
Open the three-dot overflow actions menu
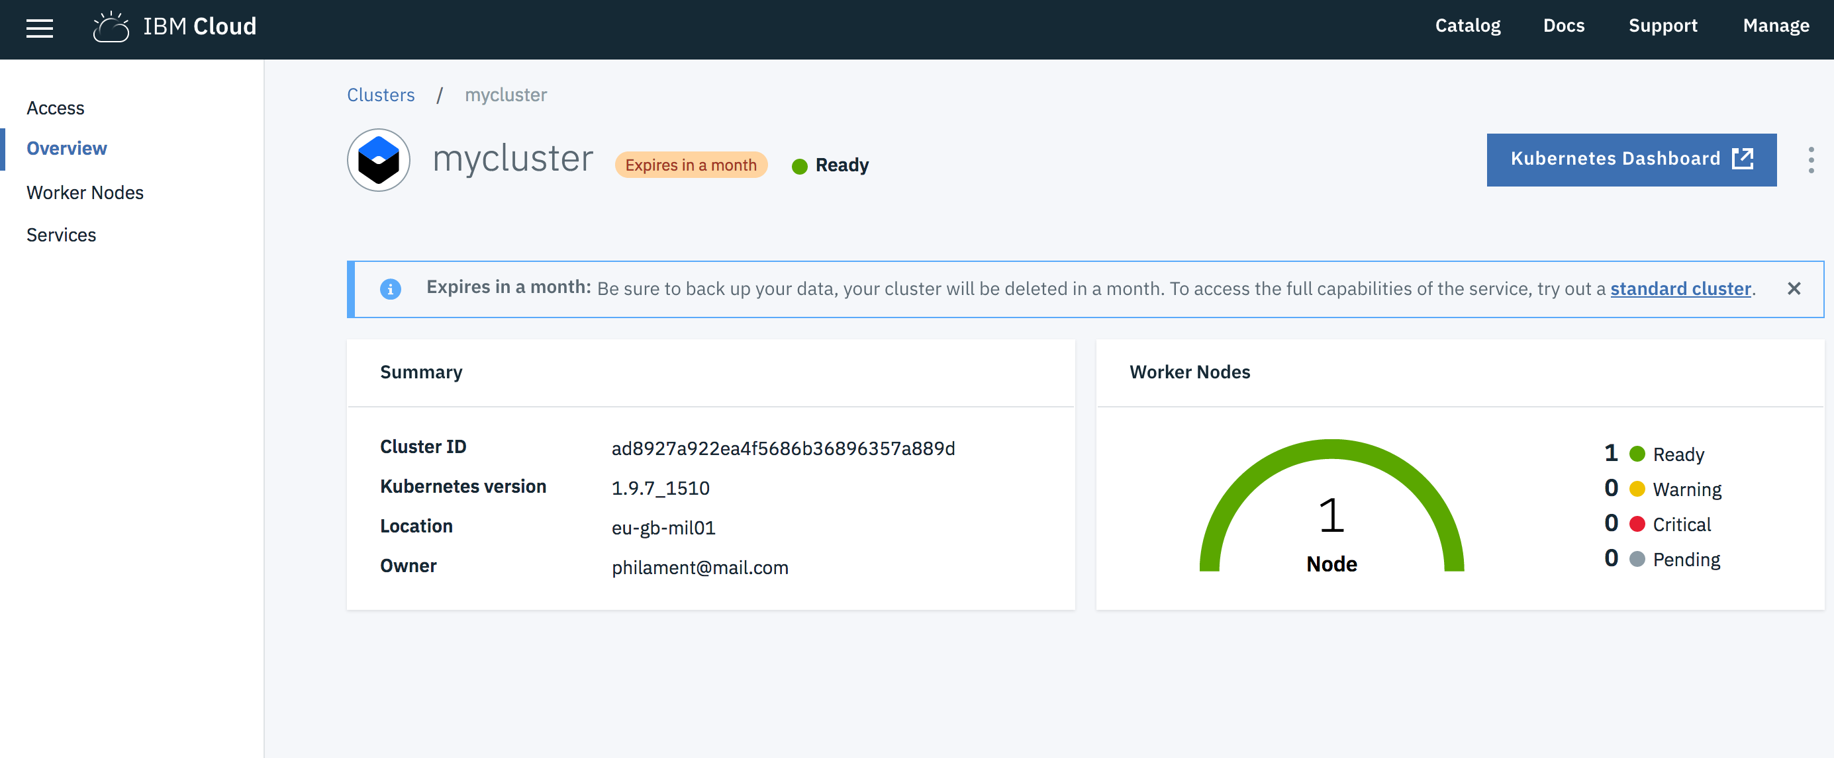point(1811,160)
